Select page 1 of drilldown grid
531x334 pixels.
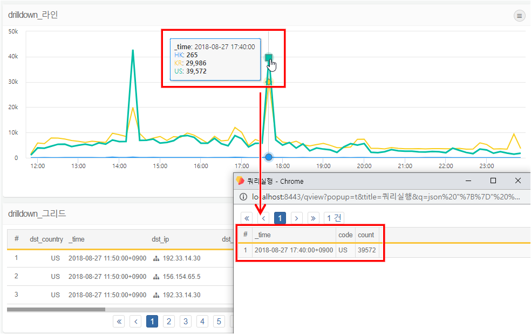(152, 322)
